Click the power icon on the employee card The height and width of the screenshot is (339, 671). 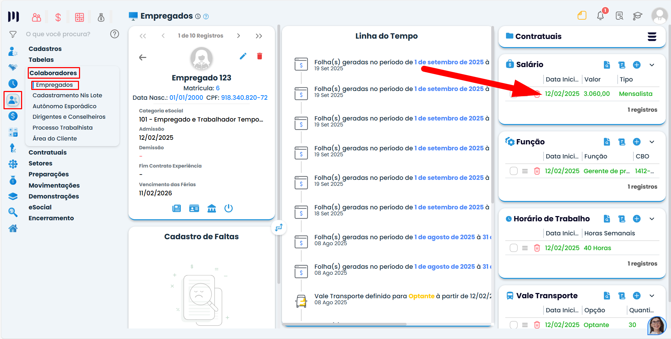tap(229, 209)
